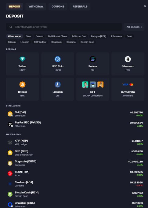The image size is (148, 208).
Task: Click the orange ape NFT thumbnail
Action: pyautogui.click(x=100, y=84)
